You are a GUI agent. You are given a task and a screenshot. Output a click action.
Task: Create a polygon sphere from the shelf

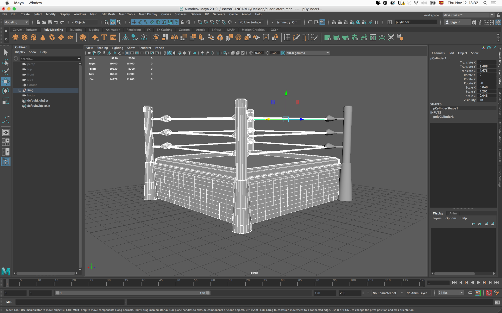click(15, 38)
